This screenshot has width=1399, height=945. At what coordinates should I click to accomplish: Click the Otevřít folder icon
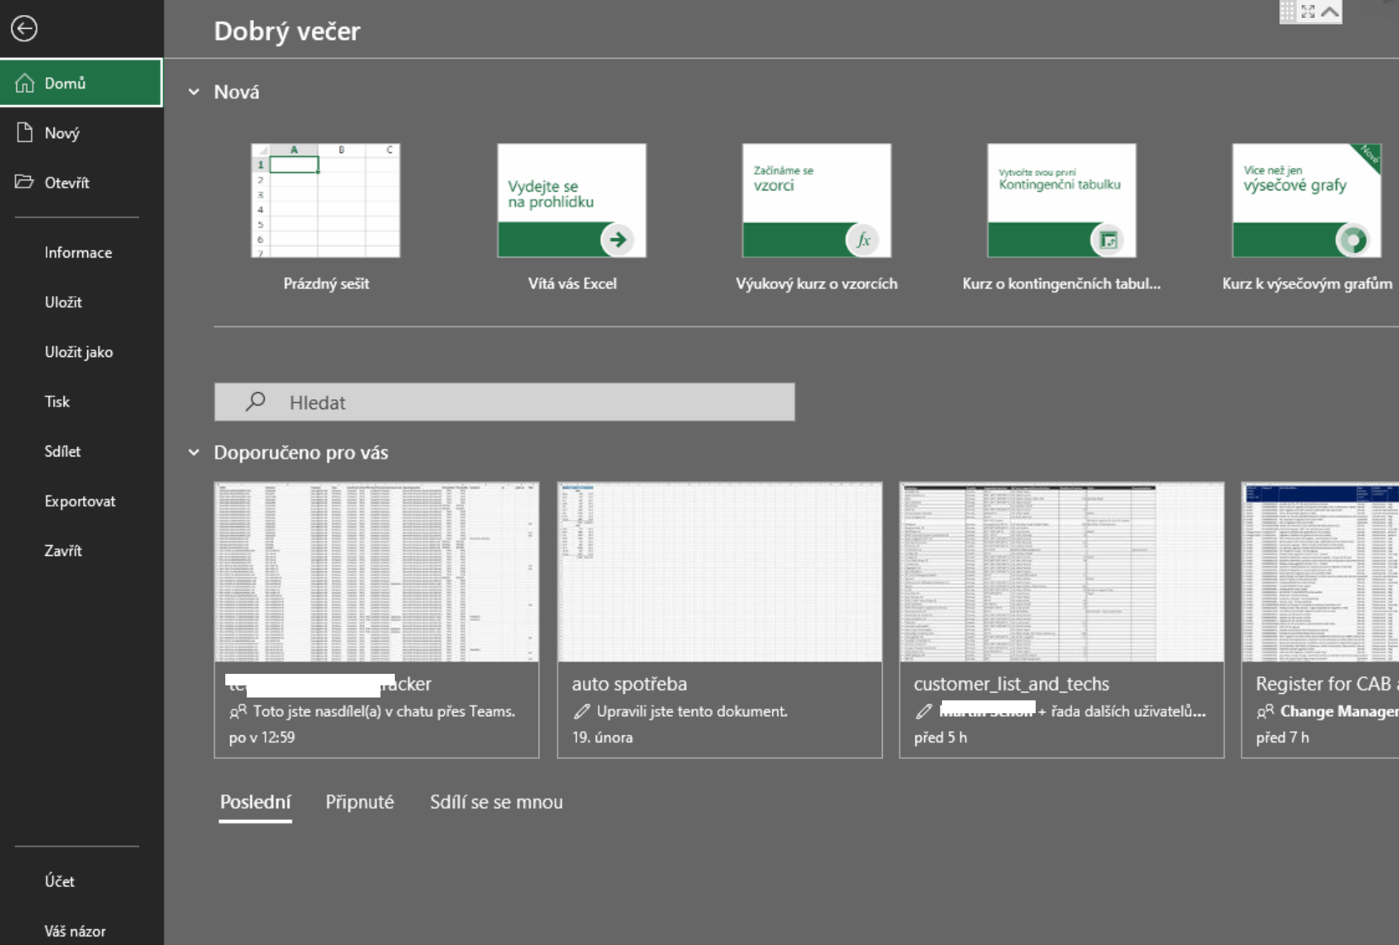click(24, 182)
